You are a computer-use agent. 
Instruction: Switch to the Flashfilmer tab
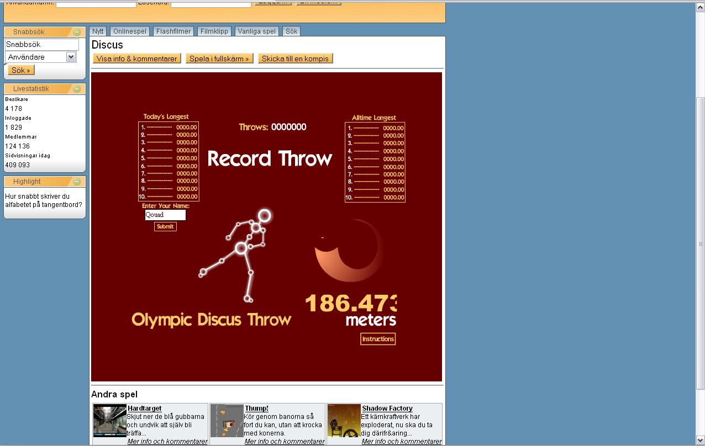pos(173,31)
